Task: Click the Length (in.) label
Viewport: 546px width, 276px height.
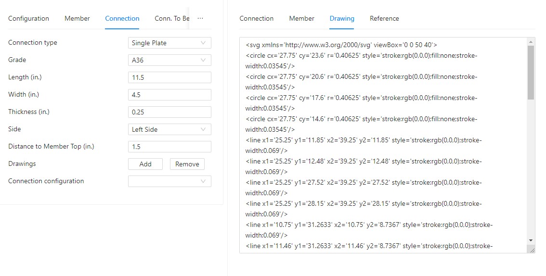Action: (x=25, y=77)
